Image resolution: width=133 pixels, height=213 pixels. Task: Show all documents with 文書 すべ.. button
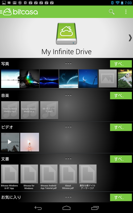(x=121, y=159)
